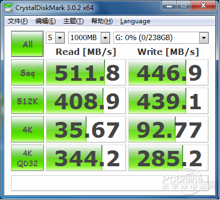Image resolution: width=220 pixels, height=200 pixels.
Task: Click the Seq write result 446.9
Action: point(168,72)
